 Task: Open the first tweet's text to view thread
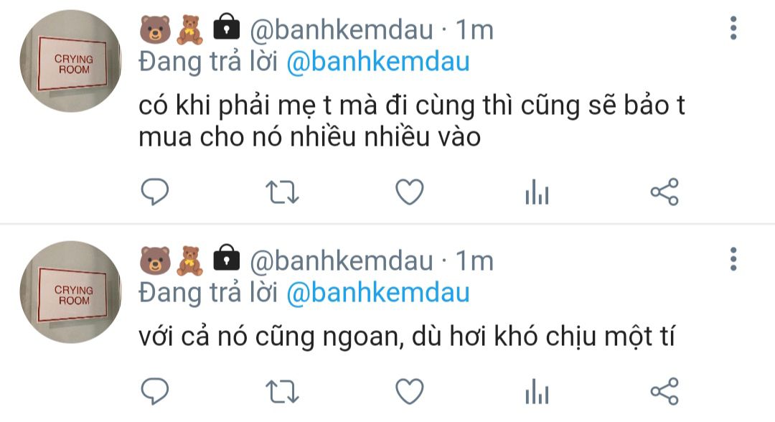[x=412, y=121]
